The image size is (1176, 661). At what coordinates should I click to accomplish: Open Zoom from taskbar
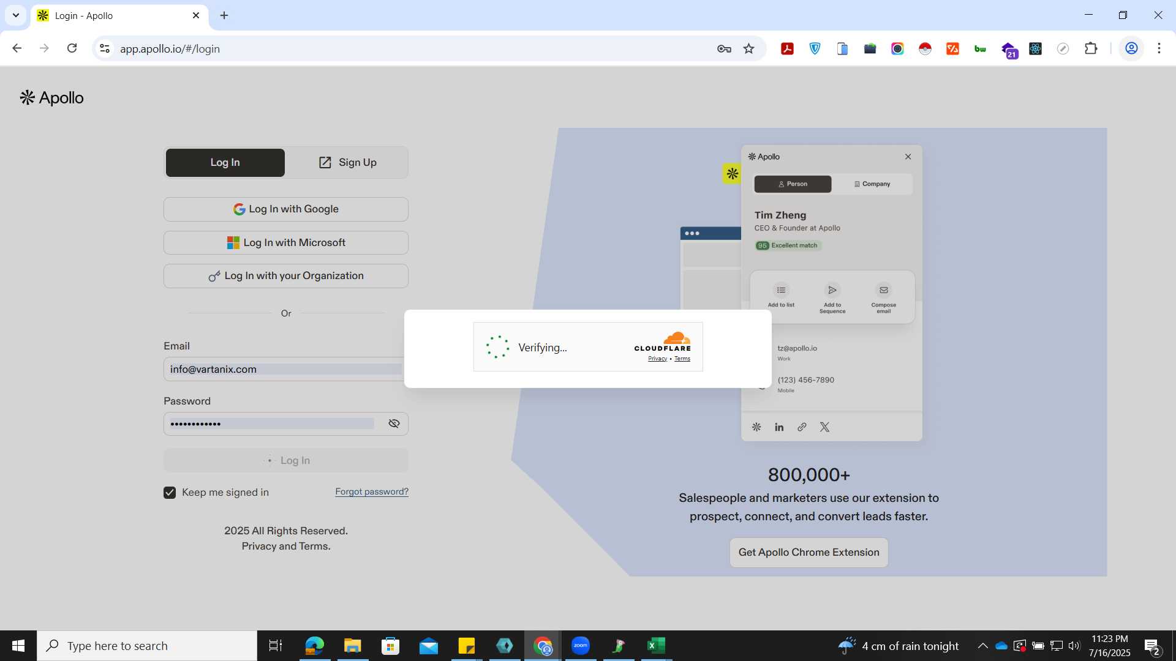(581, 646)
